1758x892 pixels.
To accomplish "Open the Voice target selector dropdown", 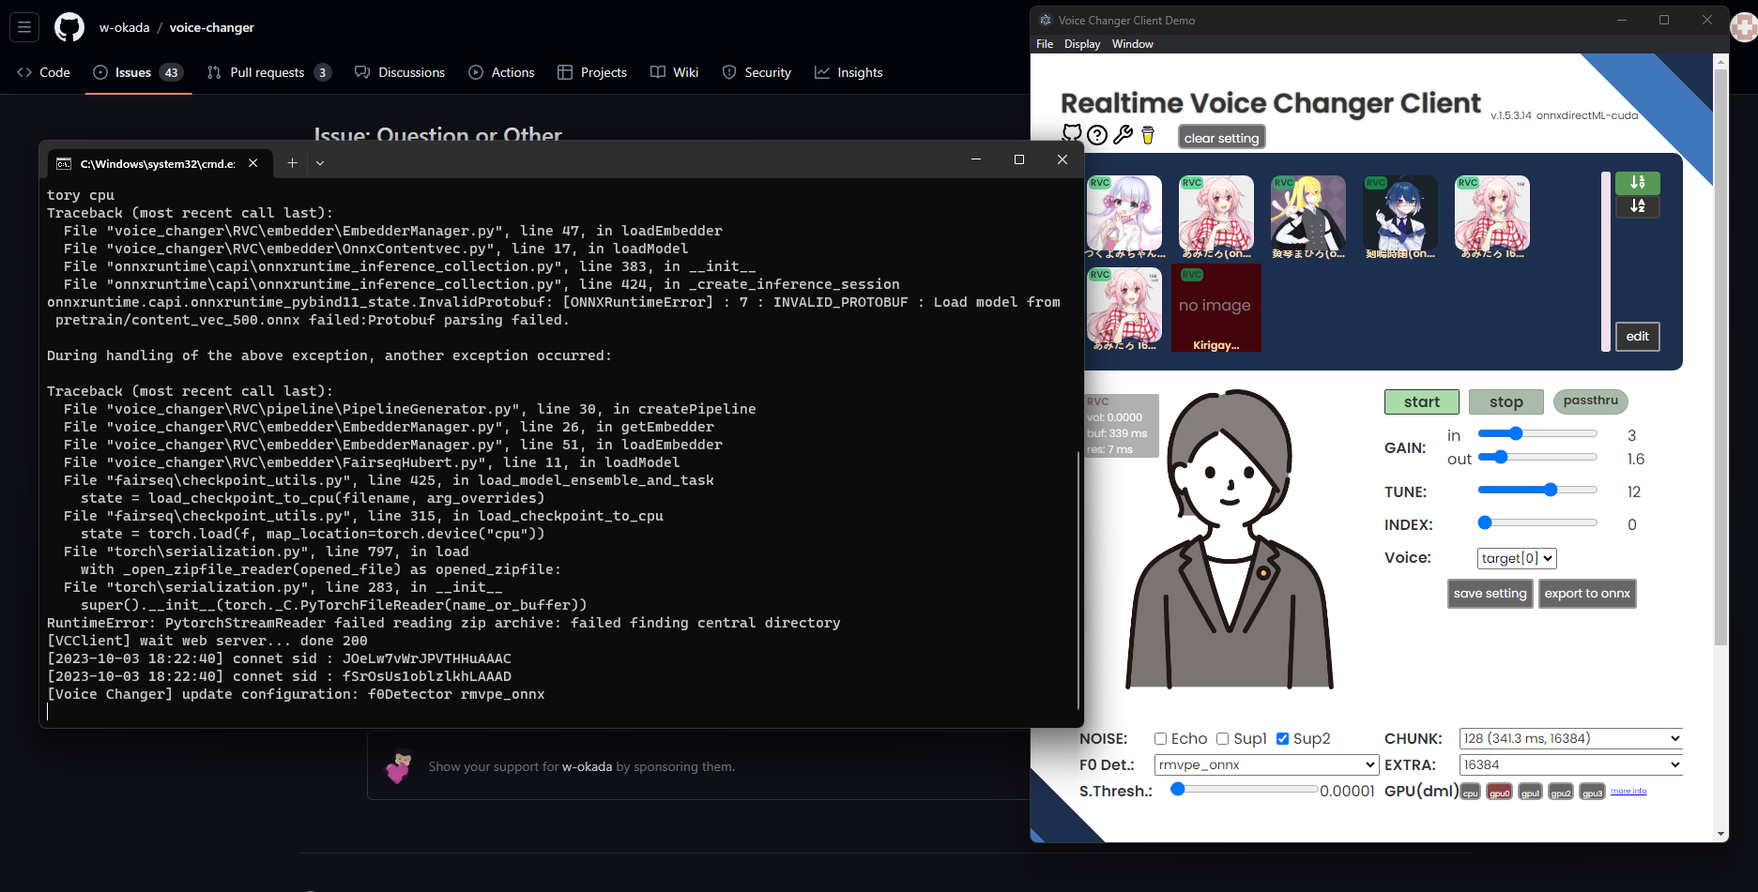I will [x=1516, y=558].
